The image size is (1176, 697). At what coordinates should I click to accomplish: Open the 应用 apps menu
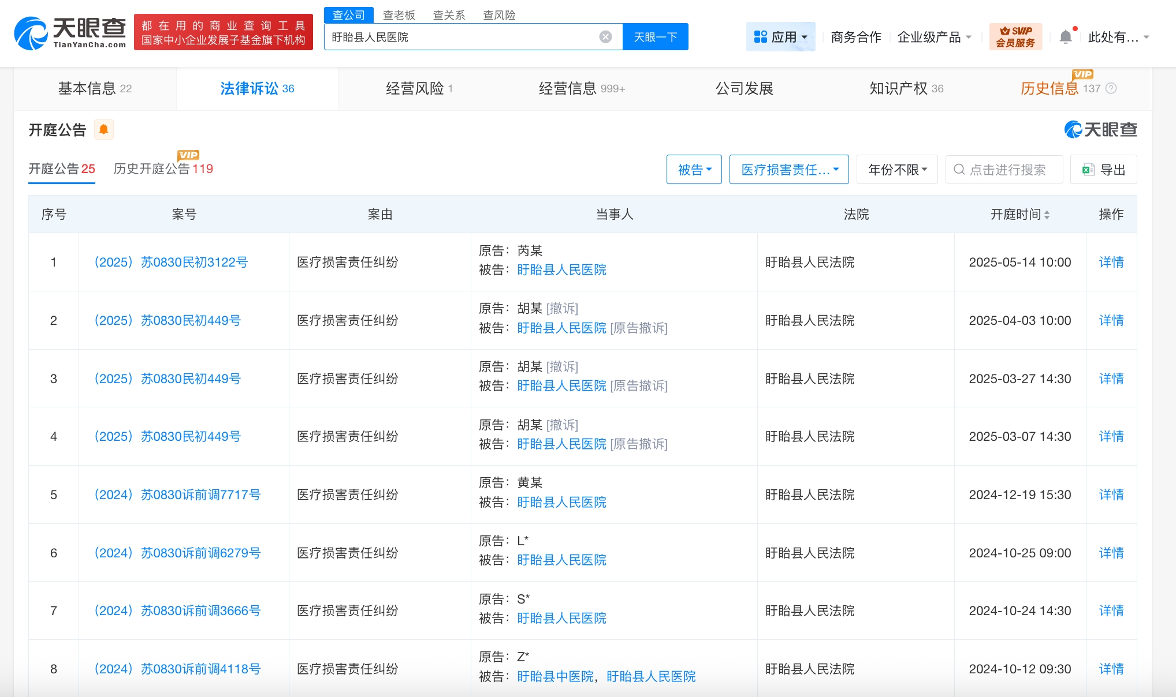[x=780, y=37]
